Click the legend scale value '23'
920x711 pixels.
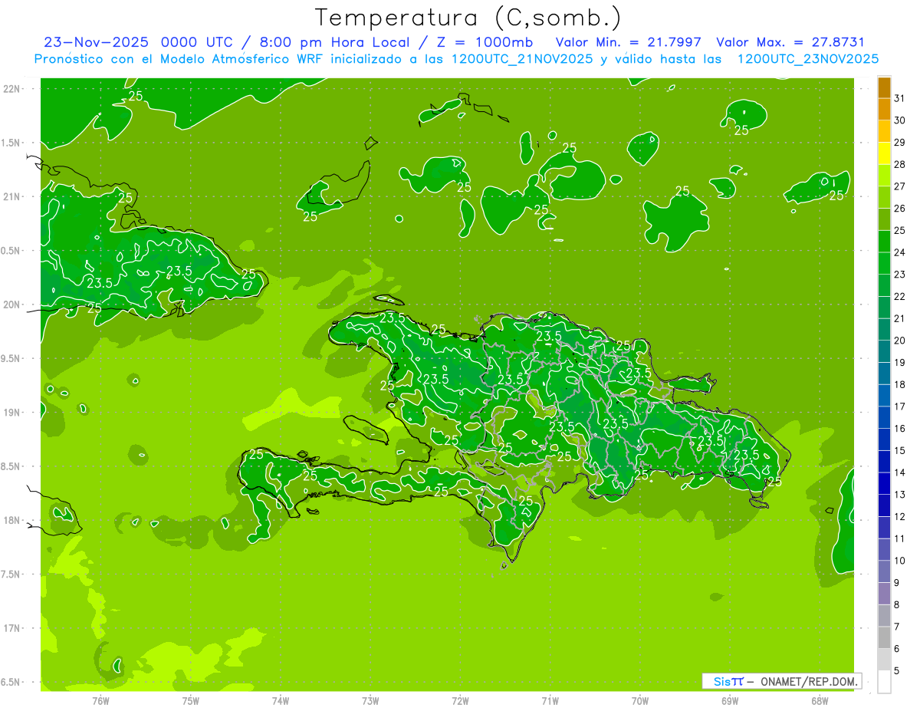coord(900,274)
